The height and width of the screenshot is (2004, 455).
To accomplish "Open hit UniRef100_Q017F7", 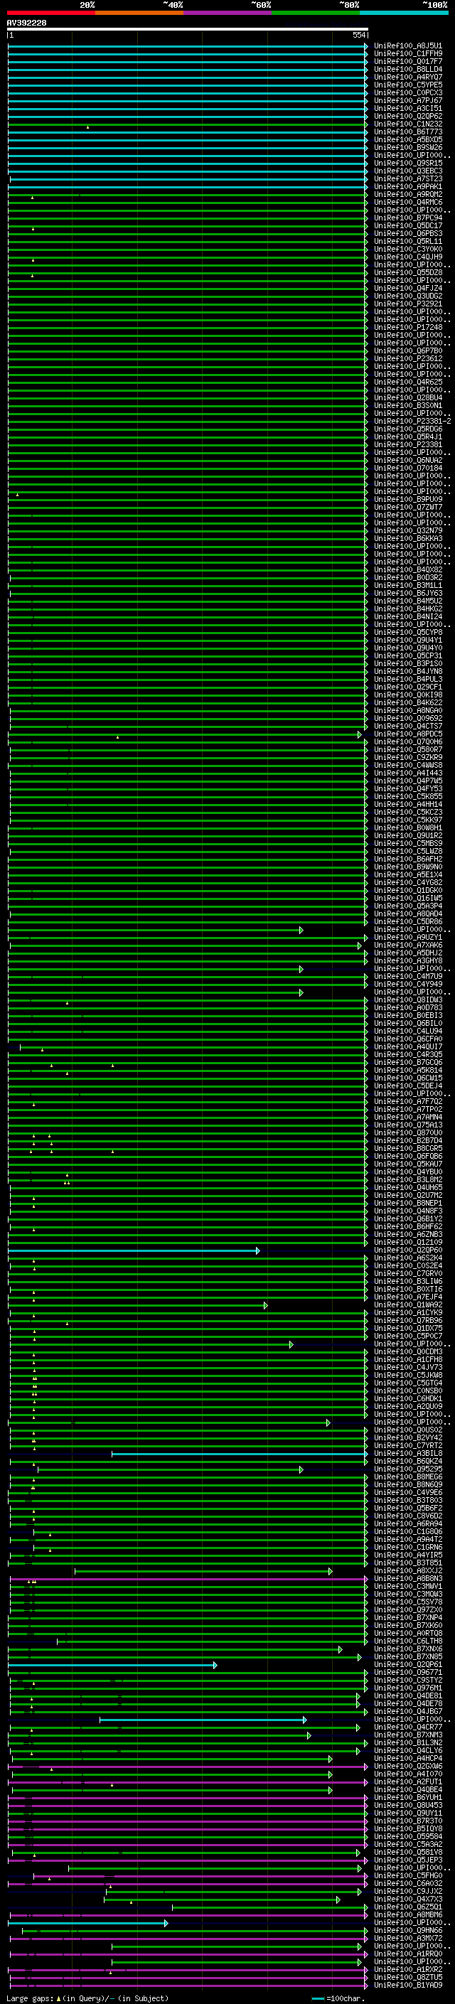I will click(x=407, y=61).
